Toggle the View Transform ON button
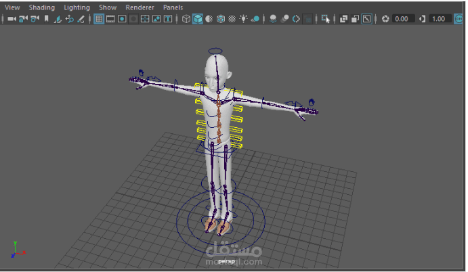This screenshot has width=468, height=272. coord(459,19)
